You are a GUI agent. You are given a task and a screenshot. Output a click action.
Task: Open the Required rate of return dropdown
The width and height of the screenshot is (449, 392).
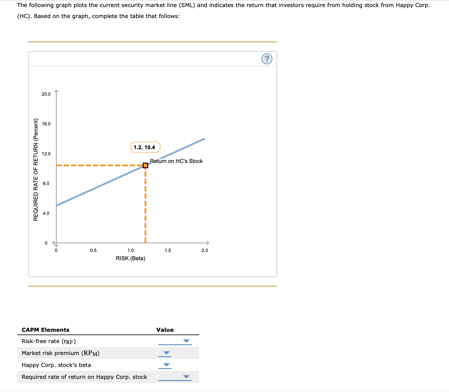coord(186,377)
